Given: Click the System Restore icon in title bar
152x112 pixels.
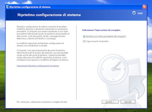Looking at the screenshot, I should [x=7, y=7].
